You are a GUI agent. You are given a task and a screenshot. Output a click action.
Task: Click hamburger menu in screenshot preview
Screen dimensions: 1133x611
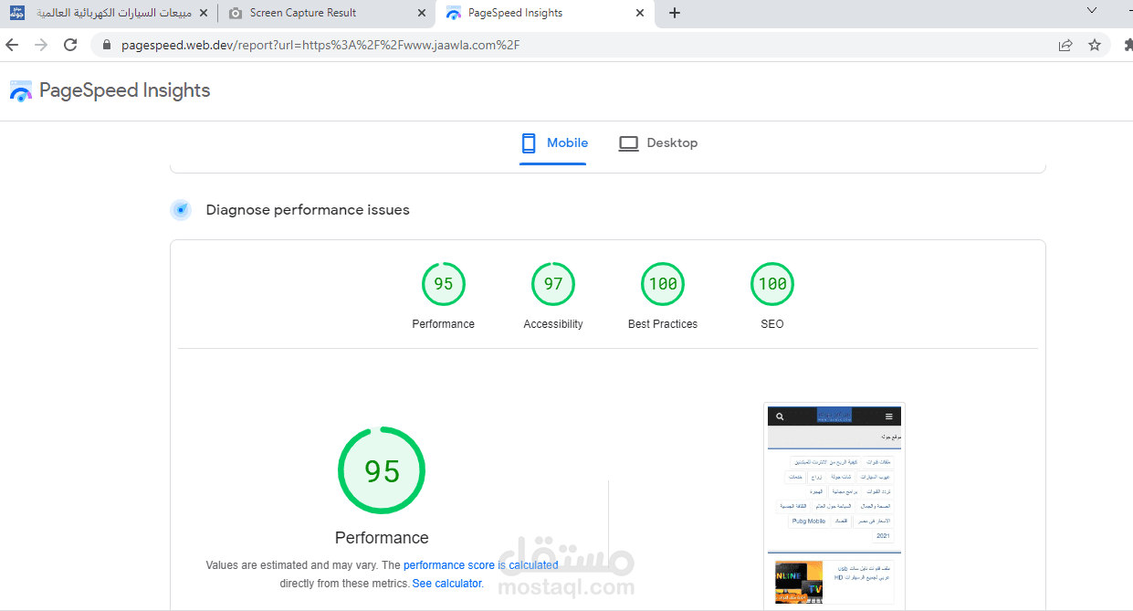(x=889, y=416)
